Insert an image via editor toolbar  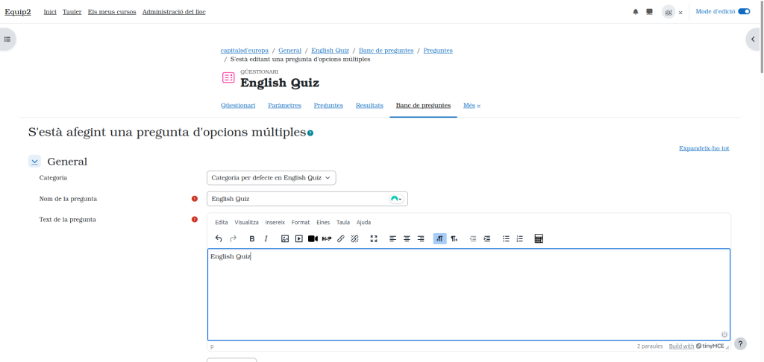[285, 239]
